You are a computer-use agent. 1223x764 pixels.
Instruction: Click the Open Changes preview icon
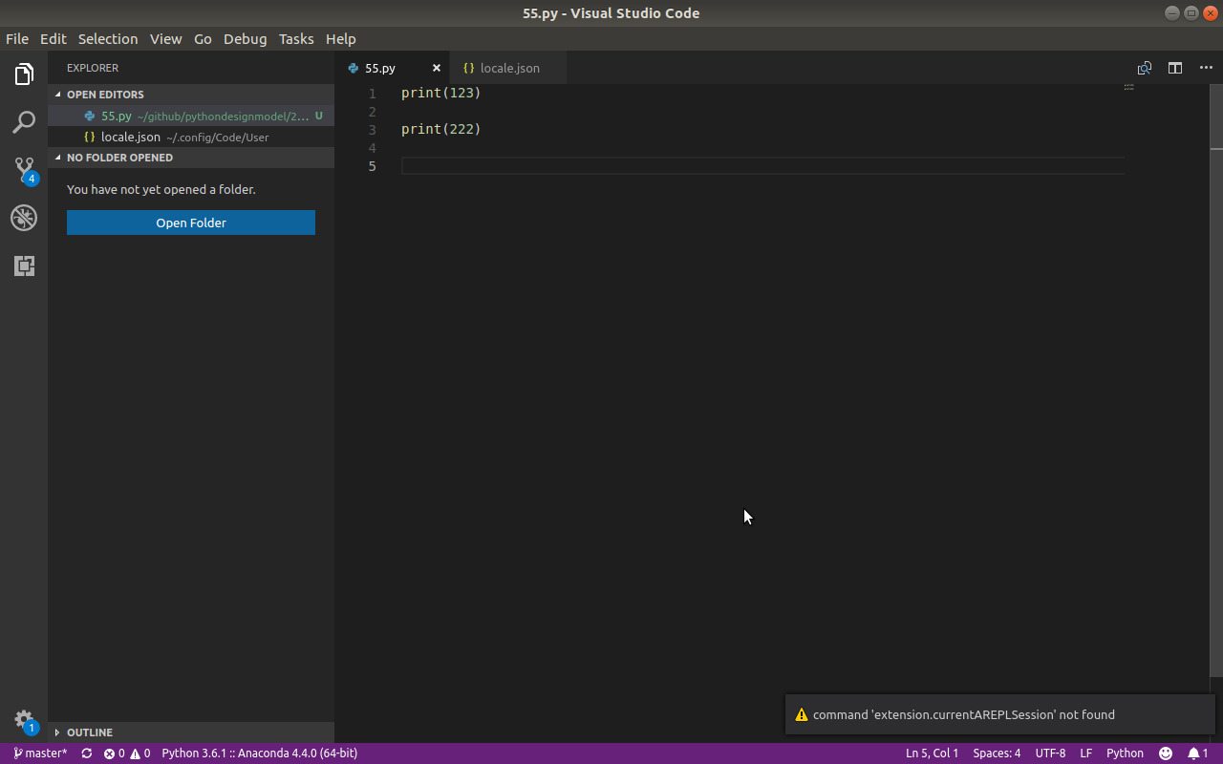point(1144,68)
